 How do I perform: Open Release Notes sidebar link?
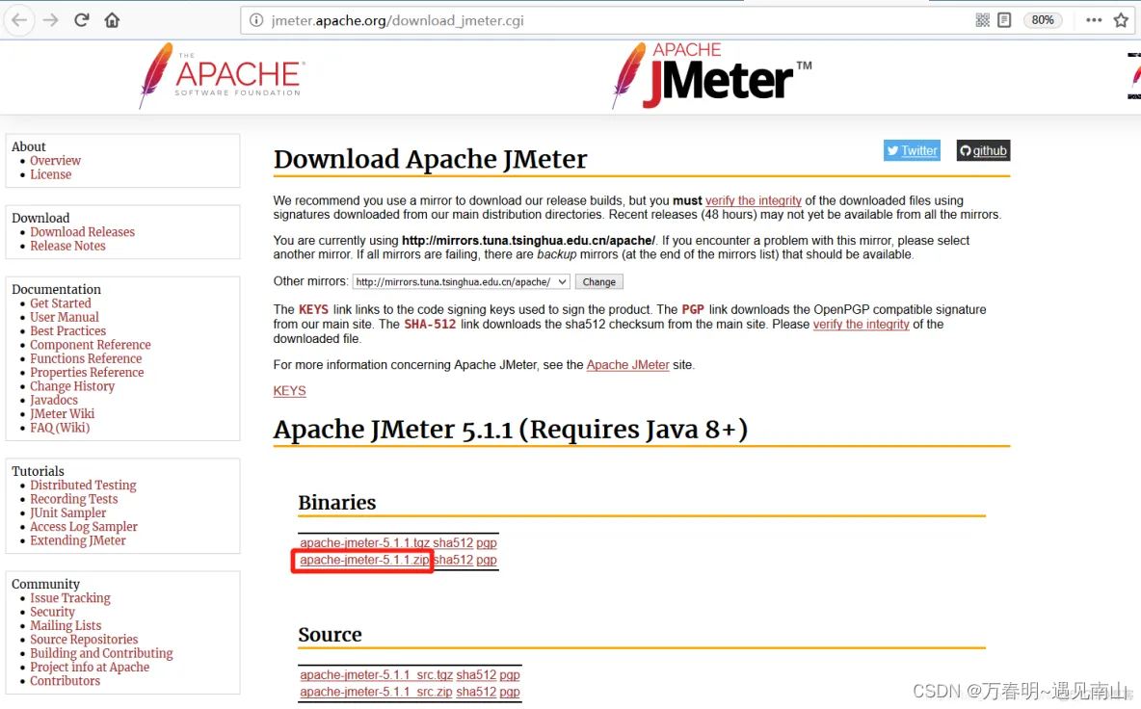[x=67, y=246]
